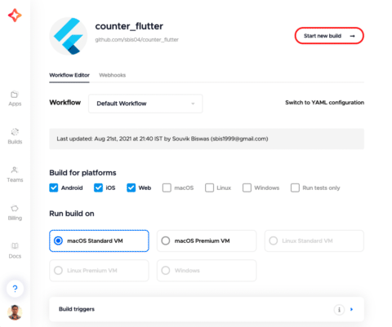Image resolution: width=392 pixels, height=327 pixels.
Task: Click the question mark help button
Action: pos(15,289)
